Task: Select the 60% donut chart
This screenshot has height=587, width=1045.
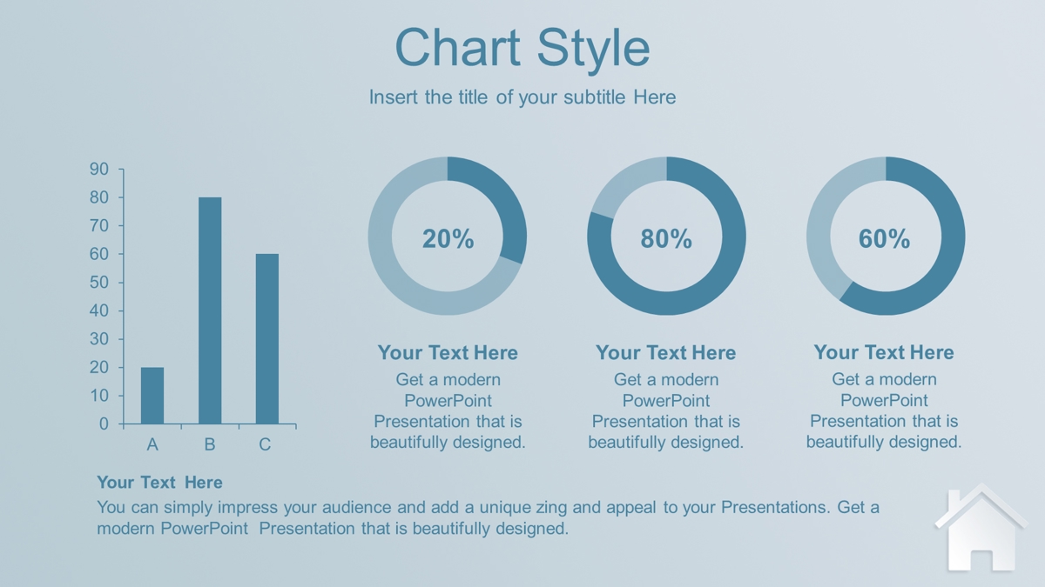Action: click(x=886, y=236)
